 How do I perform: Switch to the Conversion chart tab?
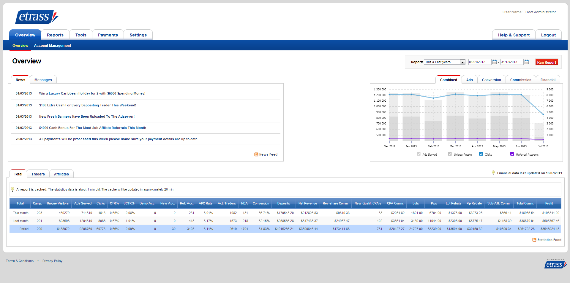click(x=491, y=80)
